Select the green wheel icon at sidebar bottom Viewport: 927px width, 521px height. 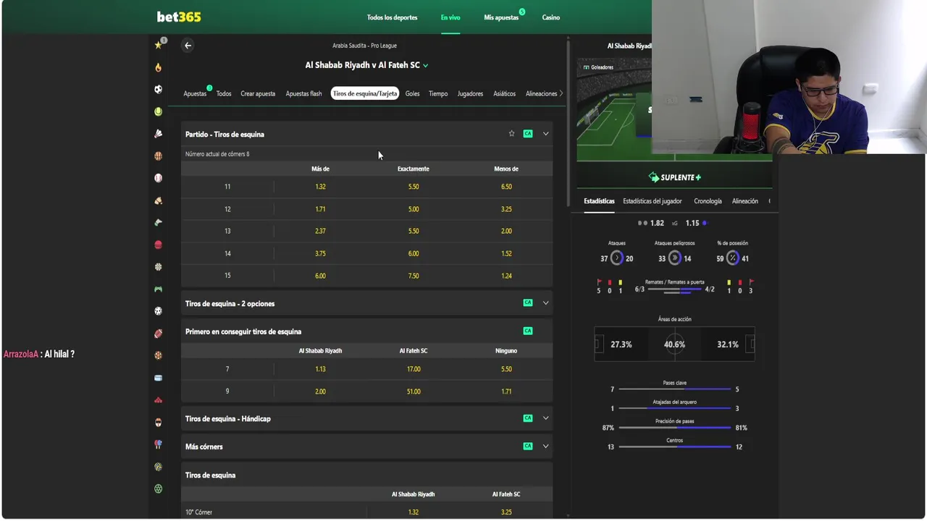[x=158, y=488]
